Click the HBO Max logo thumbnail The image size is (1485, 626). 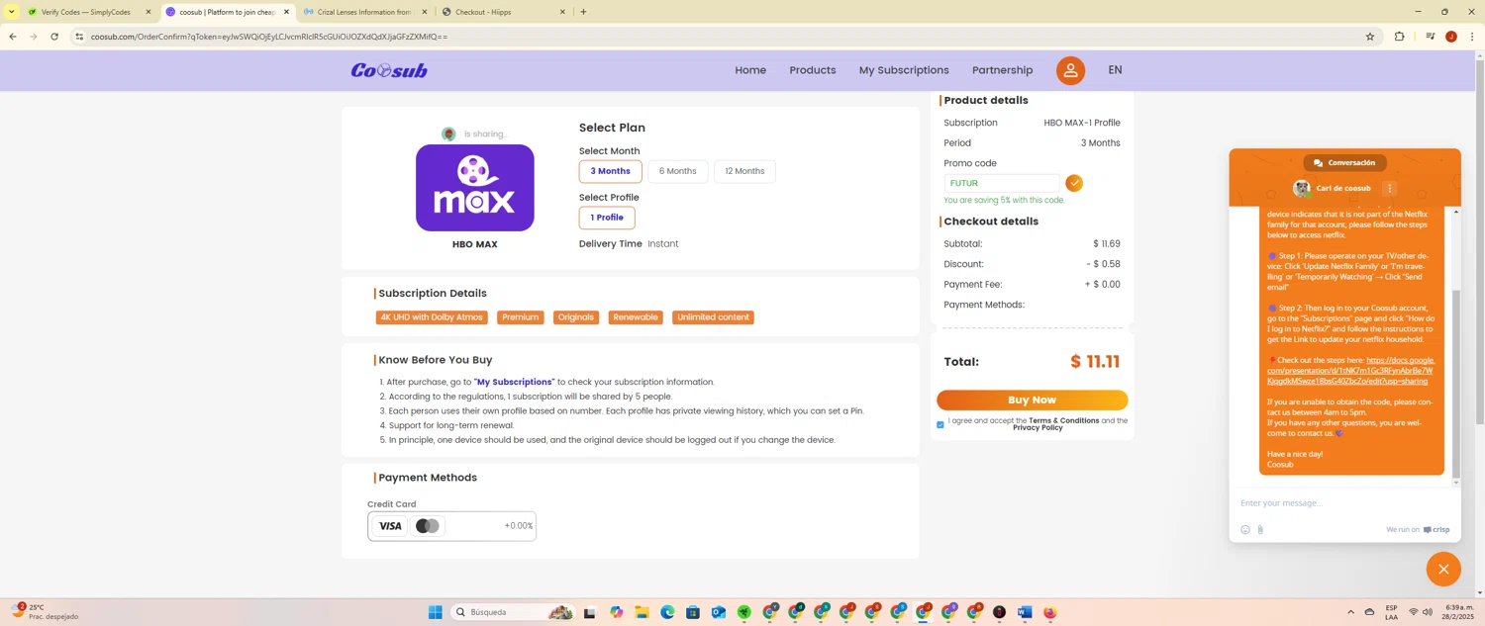click(x=475, y=188)
